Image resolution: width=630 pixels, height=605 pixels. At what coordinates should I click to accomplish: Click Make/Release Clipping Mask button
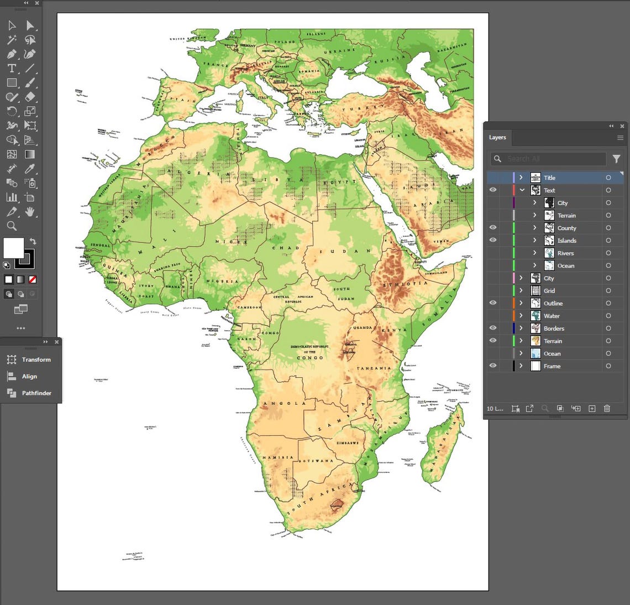click(x=560, y=409)
